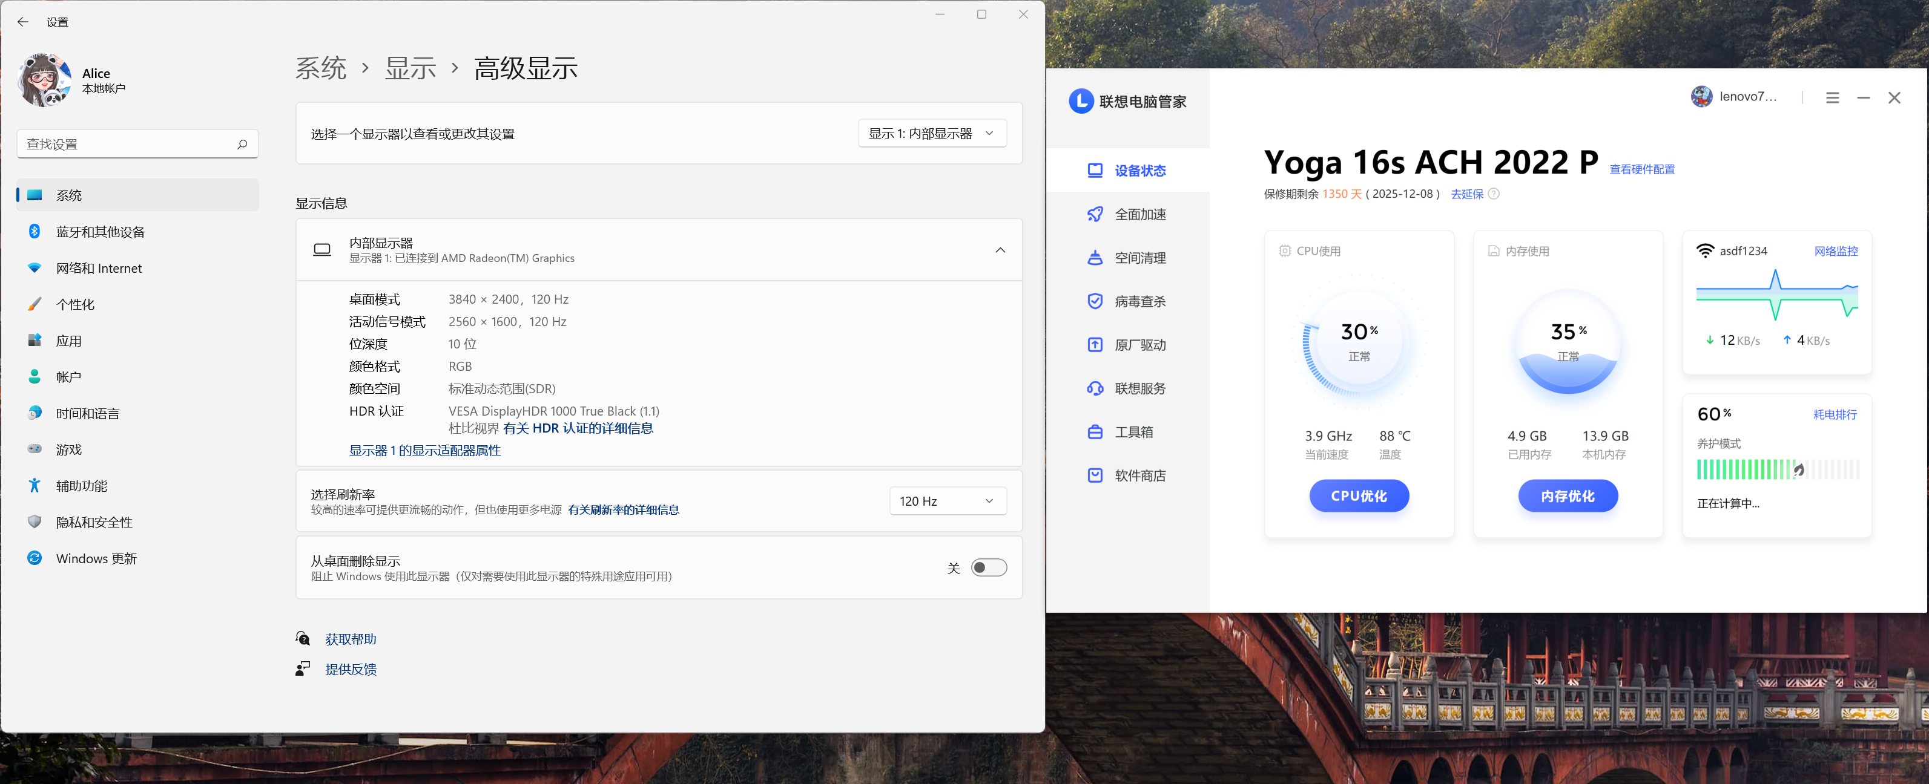Click 有关 HDR 认证的详细信息 link
This screenshot has height=784, width=1929.
(x=578, y=428)
